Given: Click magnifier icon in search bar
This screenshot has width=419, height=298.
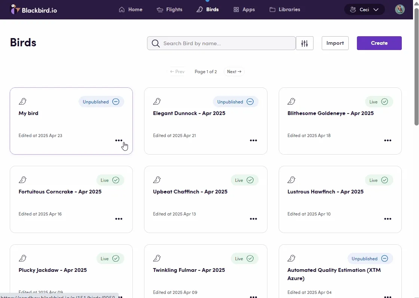Looking at the screenshot, I should coord(156,43).
